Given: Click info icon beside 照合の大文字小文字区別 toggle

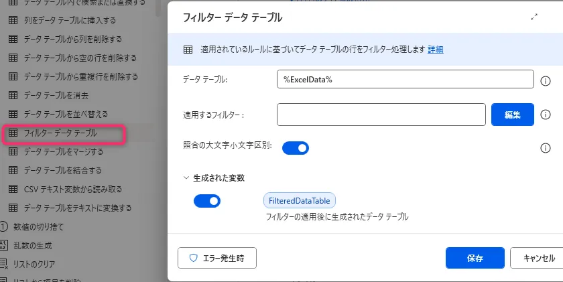Looking at the screenshot, I should point(546,148).
